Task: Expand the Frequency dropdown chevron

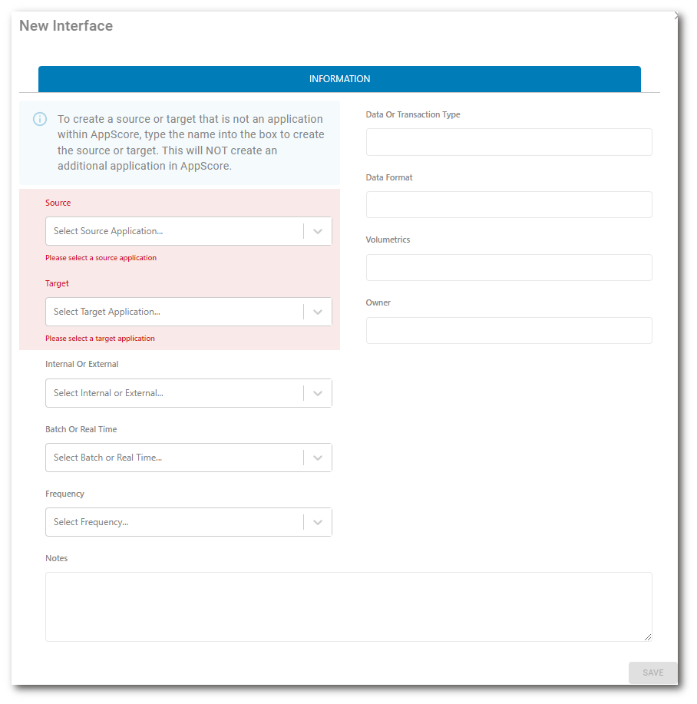Action: click(x=318, y=522)
